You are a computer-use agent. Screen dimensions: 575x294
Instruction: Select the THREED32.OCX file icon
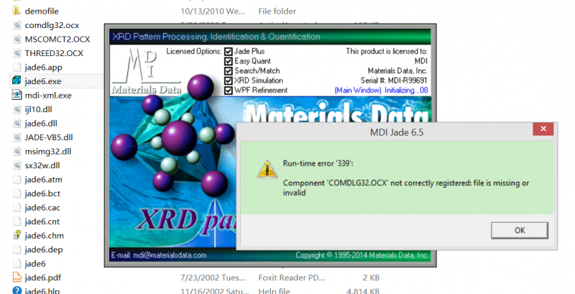(17, 52)
